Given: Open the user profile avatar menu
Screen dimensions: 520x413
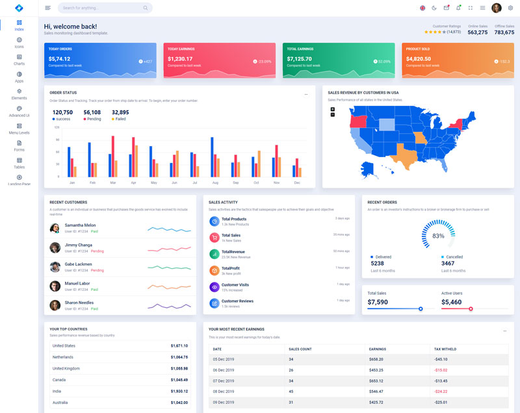Looking at the screenshot, I should click(x=497, y=8).
